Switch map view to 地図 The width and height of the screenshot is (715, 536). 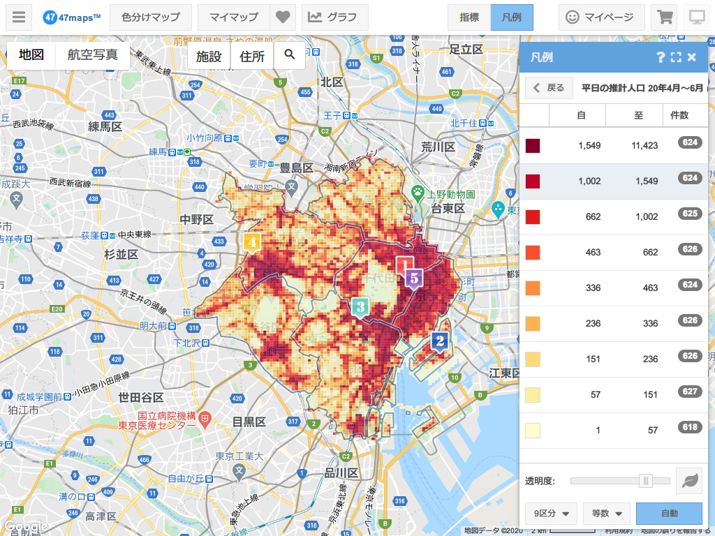[31, 55]
